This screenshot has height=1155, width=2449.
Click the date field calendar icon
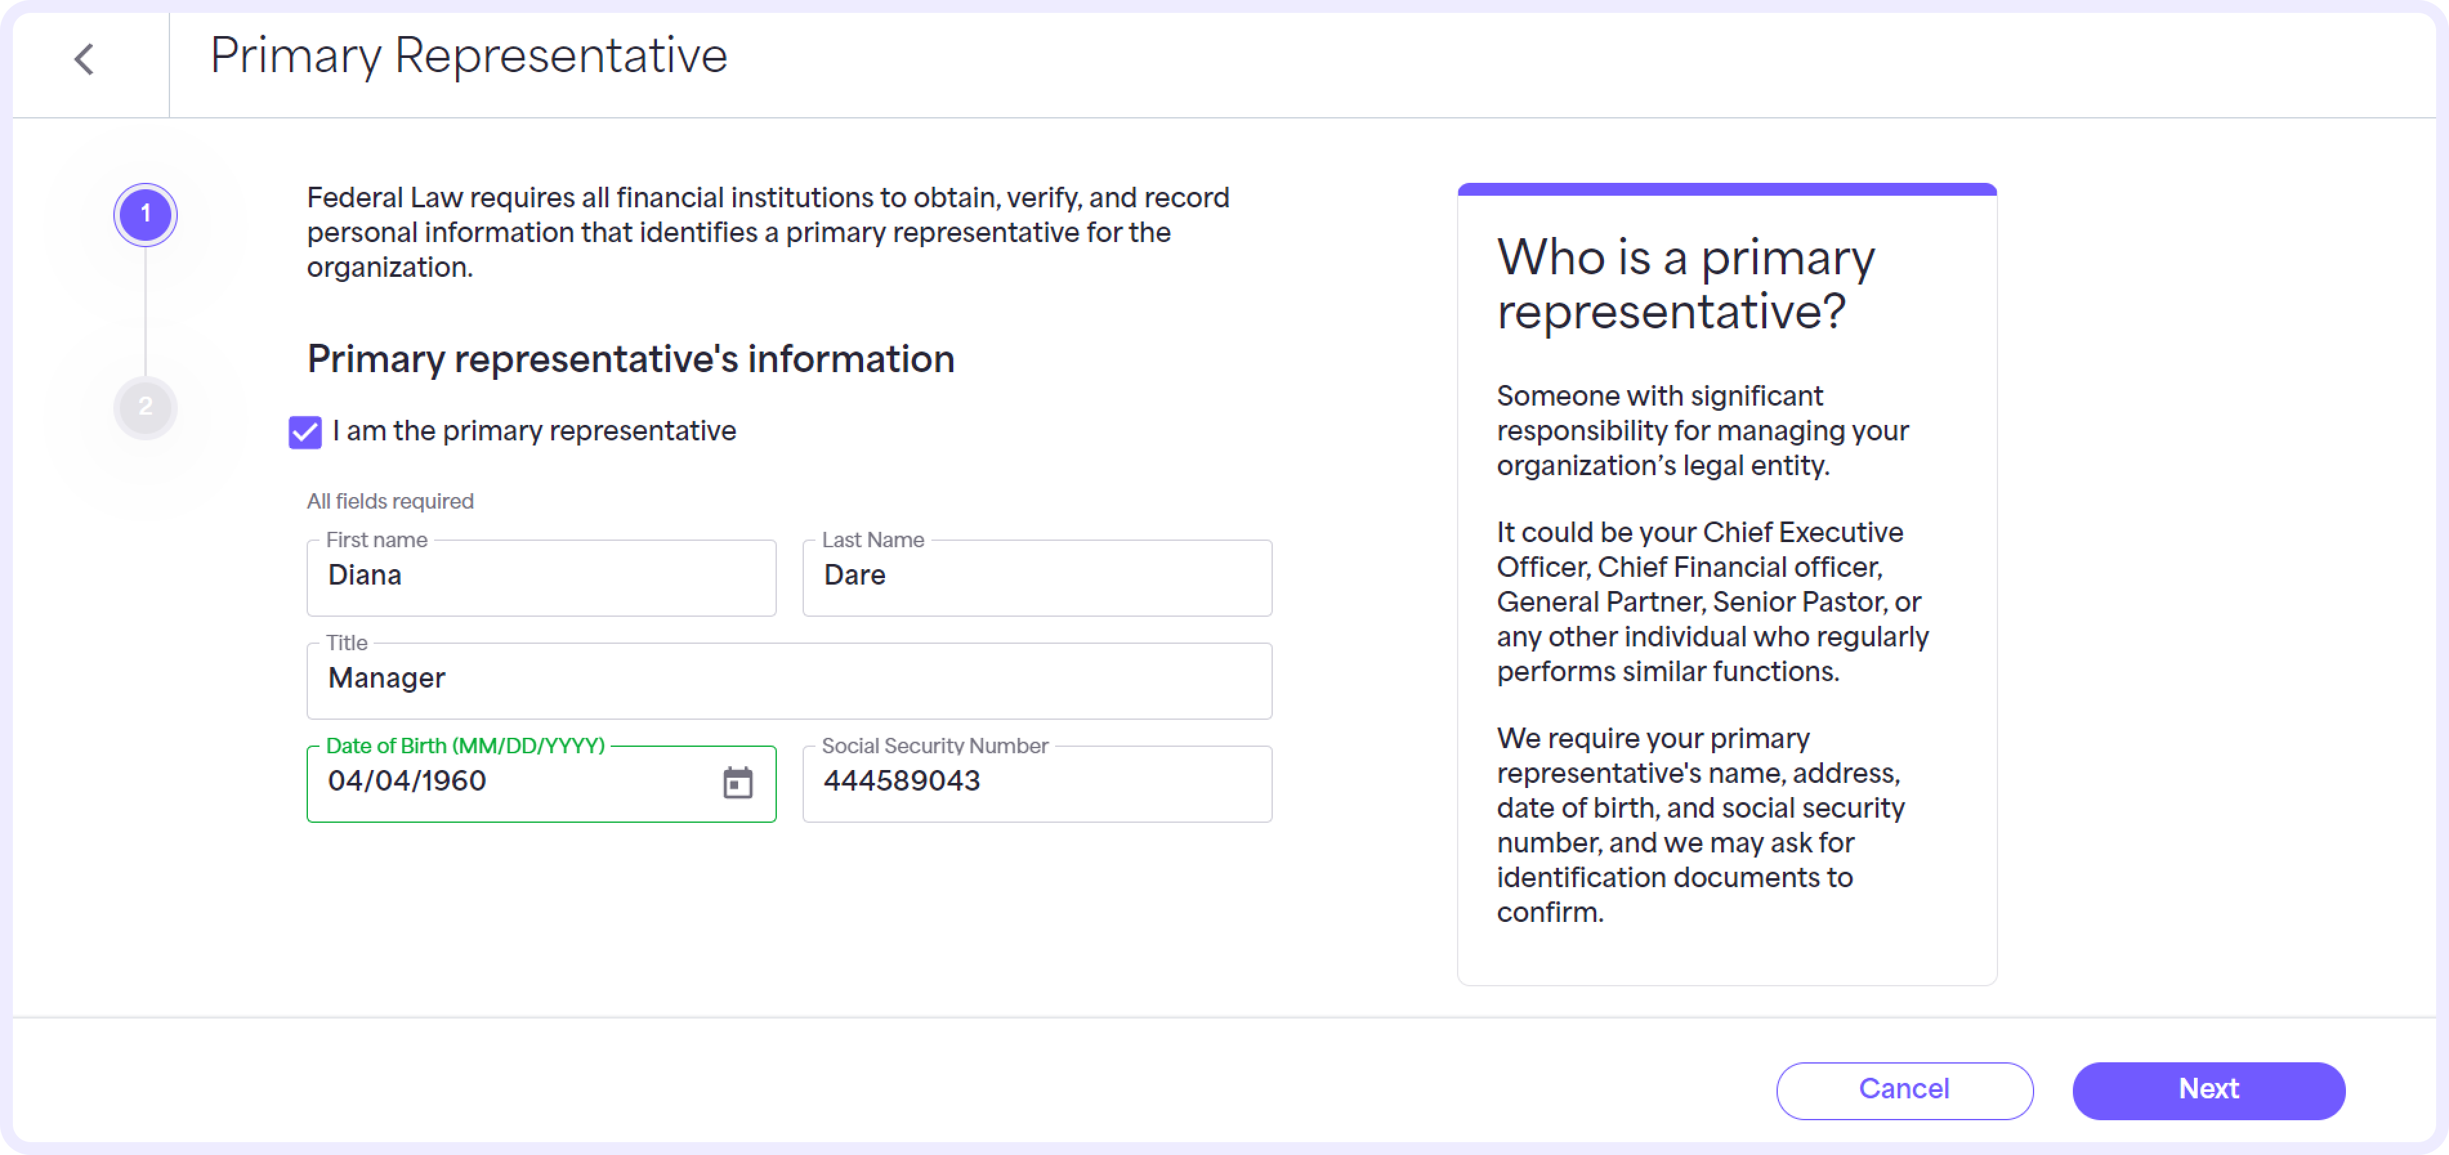[x=734, y=780]
